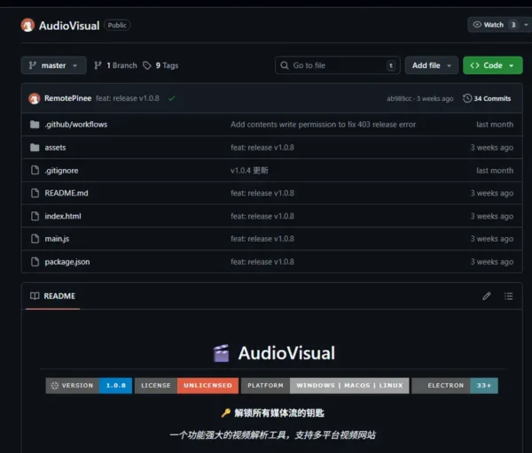Open the green Code dropdown
This screenshot has height=453, width=532.
point(493,65)
